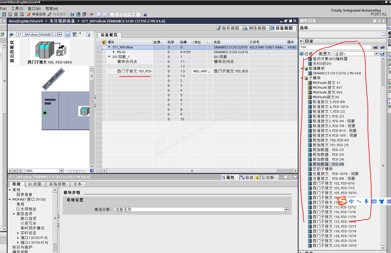
Task: Open the 窗口(W) menu
Action: point(34,9)
